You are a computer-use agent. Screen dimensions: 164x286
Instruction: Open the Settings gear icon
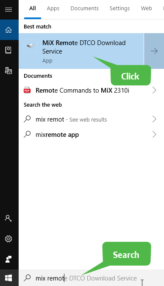(8, 238)
